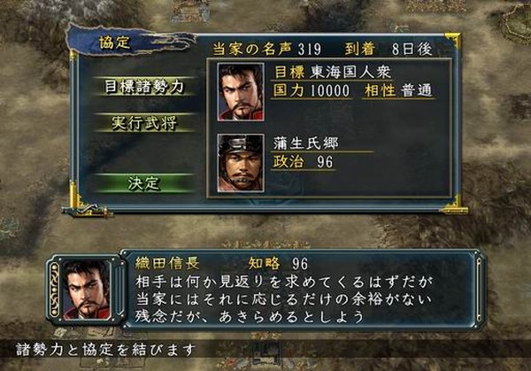Click the 協定 title banner
The height and width of the screenshot is (371, 531).
pyautogui.click(x=114, y=43)
